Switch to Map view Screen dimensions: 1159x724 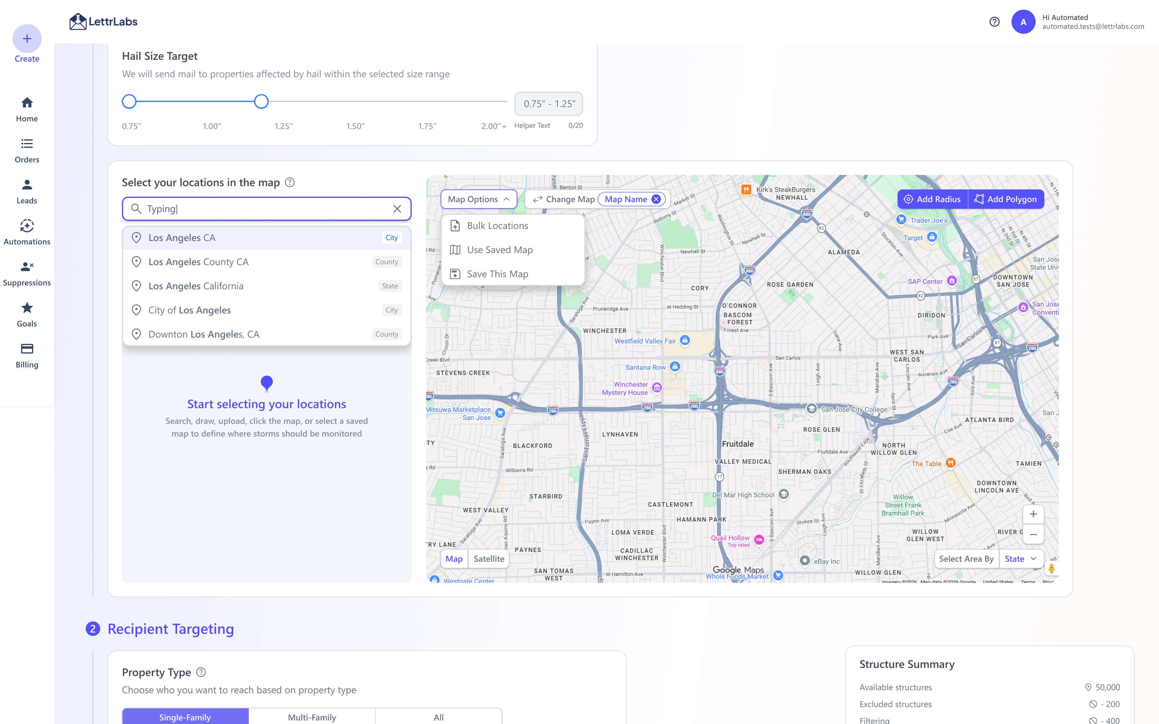point(454,559)
